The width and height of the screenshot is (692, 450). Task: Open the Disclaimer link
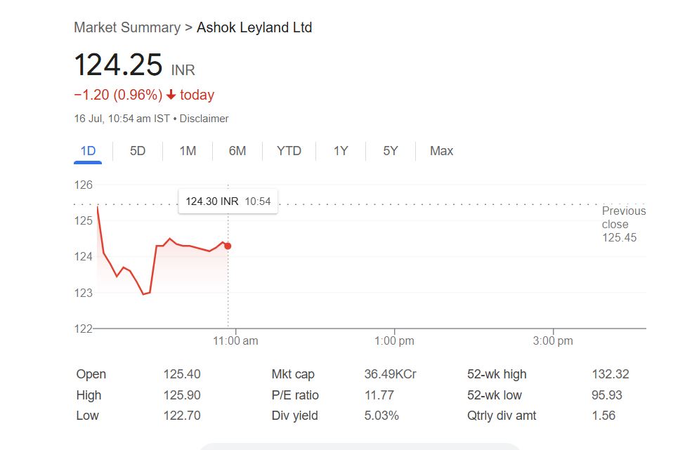point(204,119)
